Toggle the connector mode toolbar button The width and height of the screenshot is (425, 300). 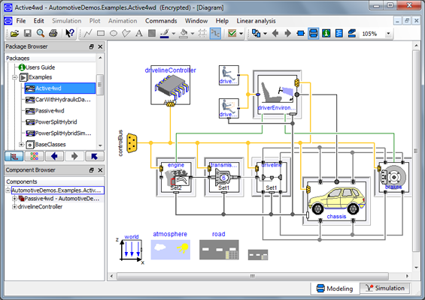[x=215, y=34]
